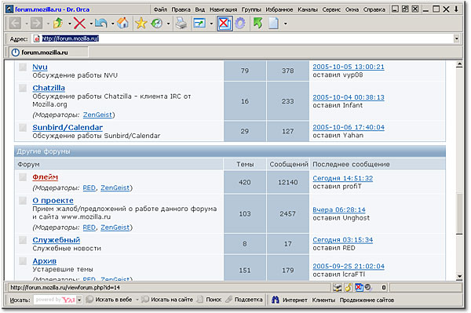Image resolution: width=471 pixels, height=313 pixels.
Task: Toggle the forum marker beside Архив
Action: [23, 261]
